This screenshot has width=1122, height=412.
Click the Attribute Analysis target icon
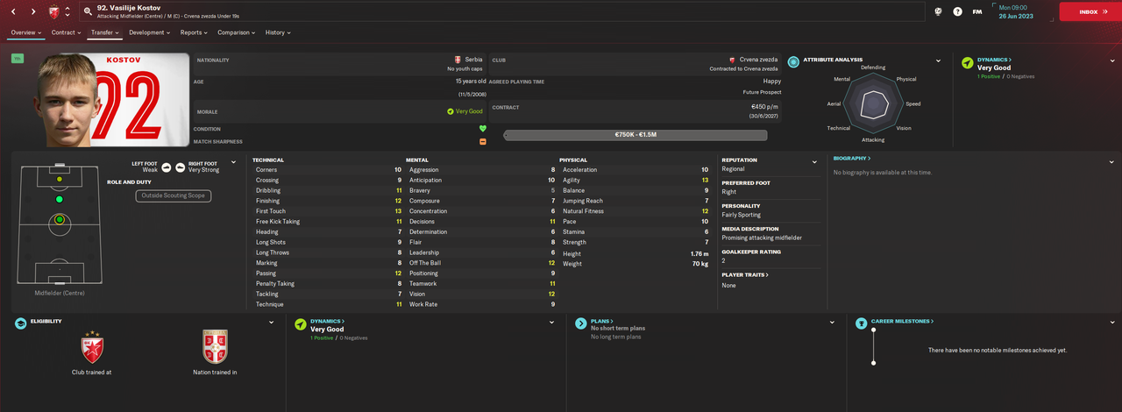coord(794,60)
